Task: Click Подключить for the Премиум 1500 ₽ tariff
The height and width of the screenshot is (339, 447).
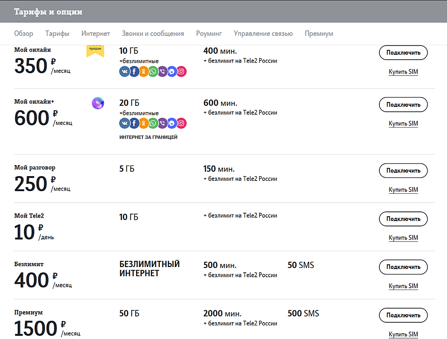Action: coord(403,315)
